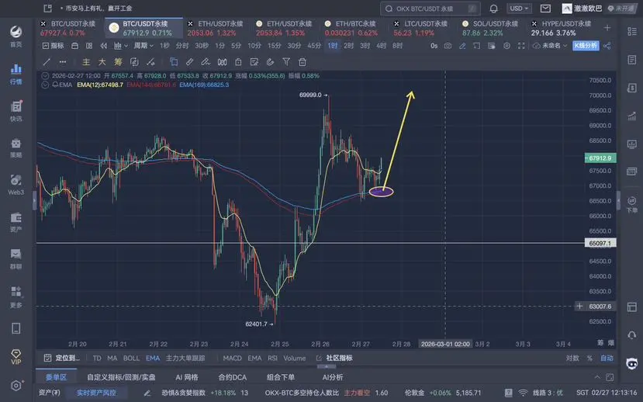
Task: Click the chart settings circle icon
Action: pos(506,46)
